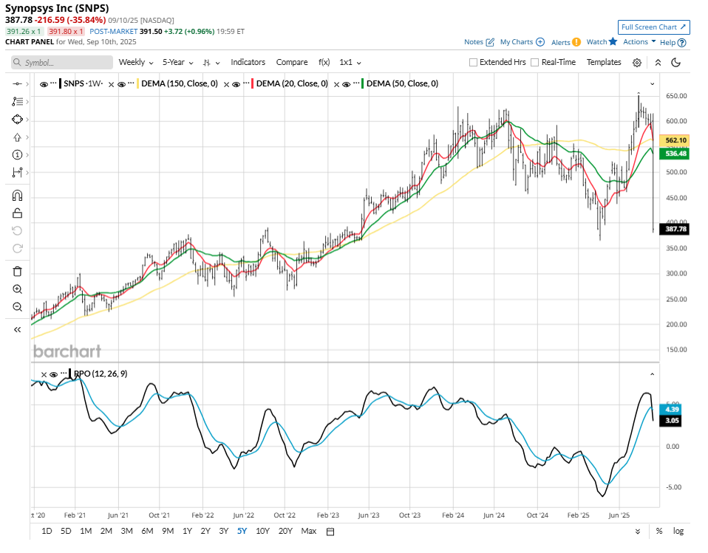Image resolution: width=708 pixels, height=553 pixels.
Task: Select the 10Y range tab
Action: pos(262,532)
